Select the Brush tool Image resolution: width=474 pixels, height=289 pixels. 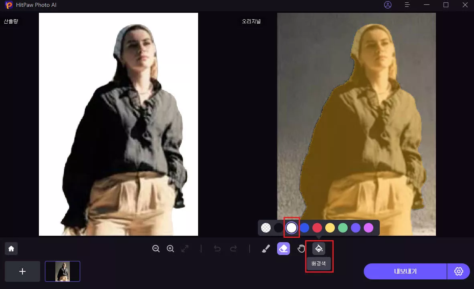coord(265,249)
